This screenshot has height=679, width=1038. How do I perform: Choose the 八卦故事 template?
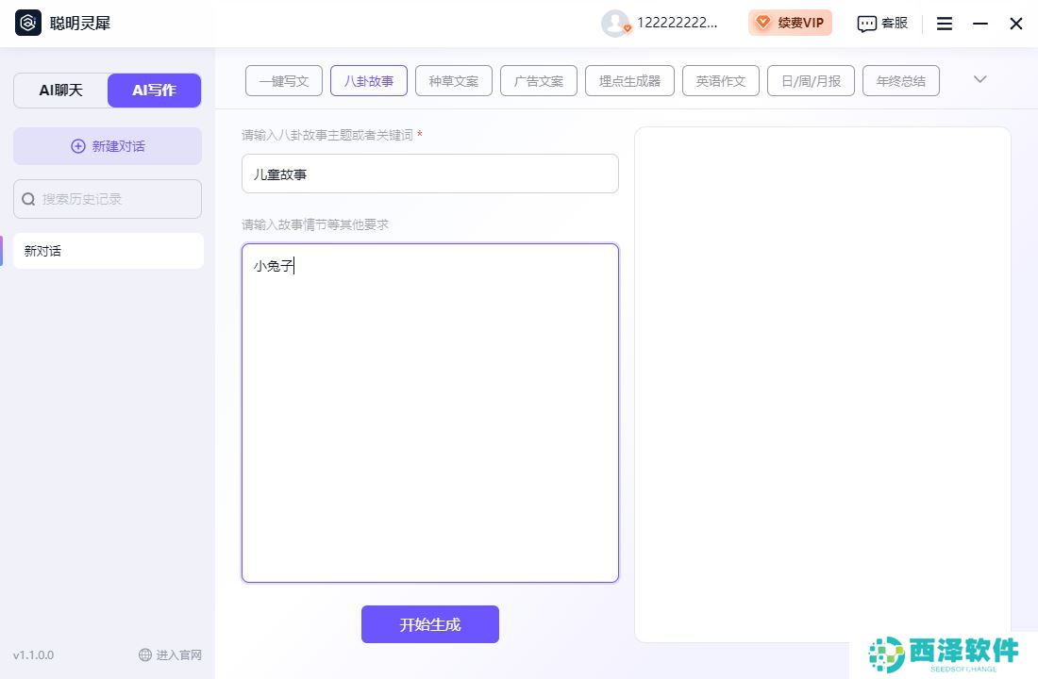[369, 81]
